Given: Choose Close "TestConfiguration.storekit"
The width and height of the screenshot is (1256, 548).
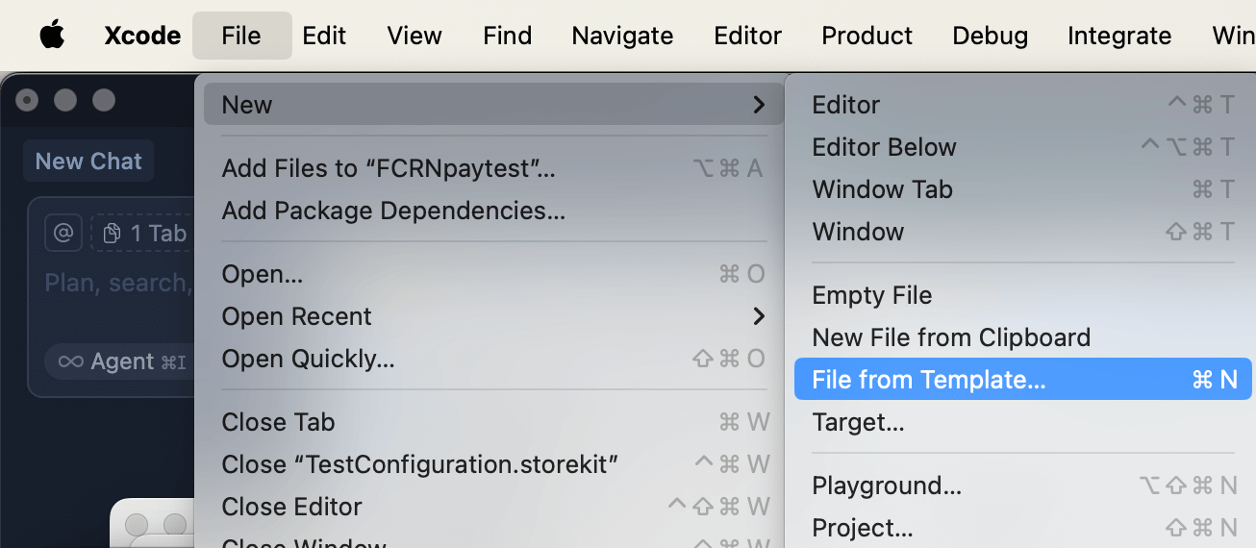Looking at the screenshot, I should (x=494, y=464).
